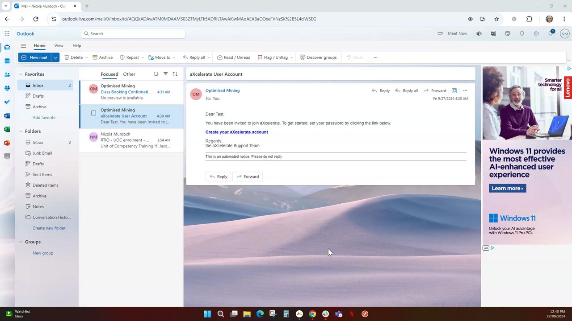Open OneNote feed in the header
This screenshot has width=572, height=321.
coord(493,33)
